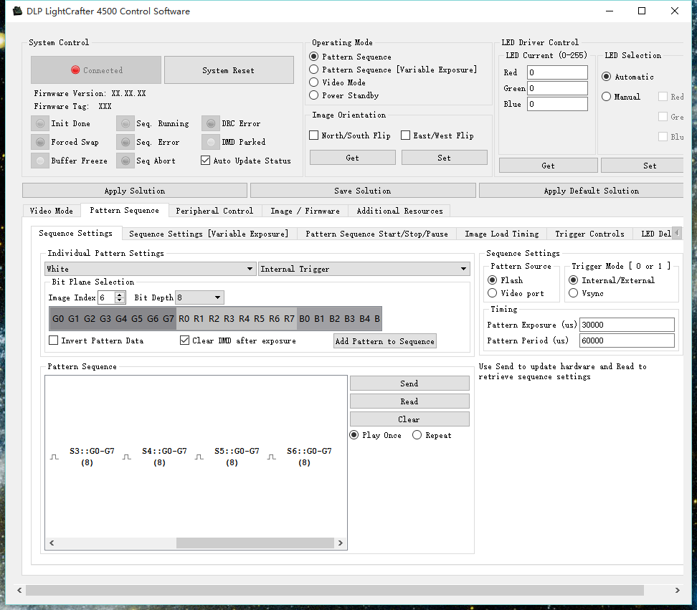Image resolution: width=697 pixels, height=610 pixels.
Task: Increment the Image Index stepper
Action: pyautogui.click(x=119, y=295)
